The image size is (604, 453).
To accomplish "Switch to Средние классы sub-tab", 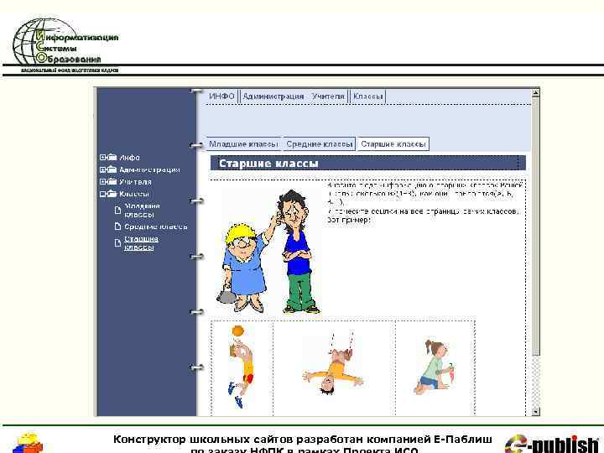I will (320, 144).
